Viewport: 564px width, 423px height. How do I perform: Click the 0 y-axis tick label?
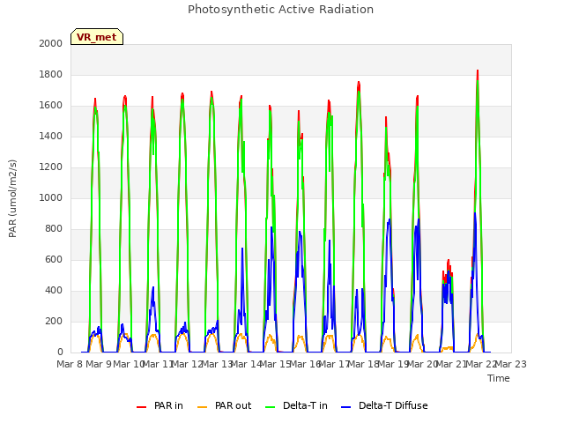tap(60, 352)
